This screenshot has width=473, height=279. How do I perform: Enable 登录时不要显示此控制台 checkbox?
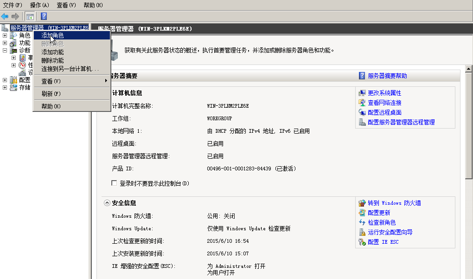pos(115,183)
